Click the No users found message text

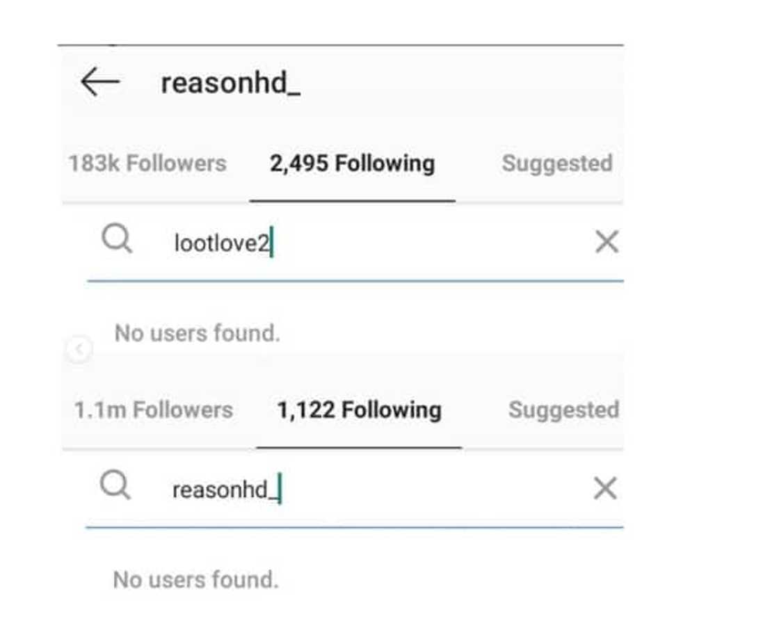[x=197, y=333]
